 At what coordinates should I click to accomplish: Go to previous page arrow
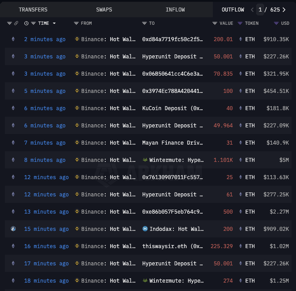coord(252,10)
